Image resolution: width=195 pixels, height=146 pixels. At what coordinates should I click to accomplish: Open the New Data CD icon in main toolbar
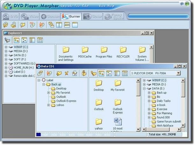tap(6, 24)
